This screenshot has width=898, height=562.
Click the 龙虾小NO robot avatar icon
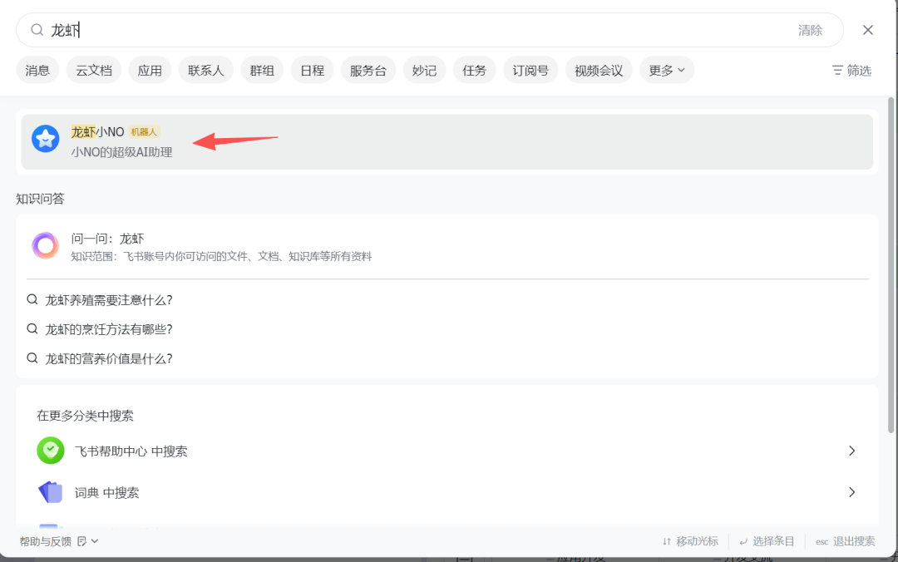point(46,139)
